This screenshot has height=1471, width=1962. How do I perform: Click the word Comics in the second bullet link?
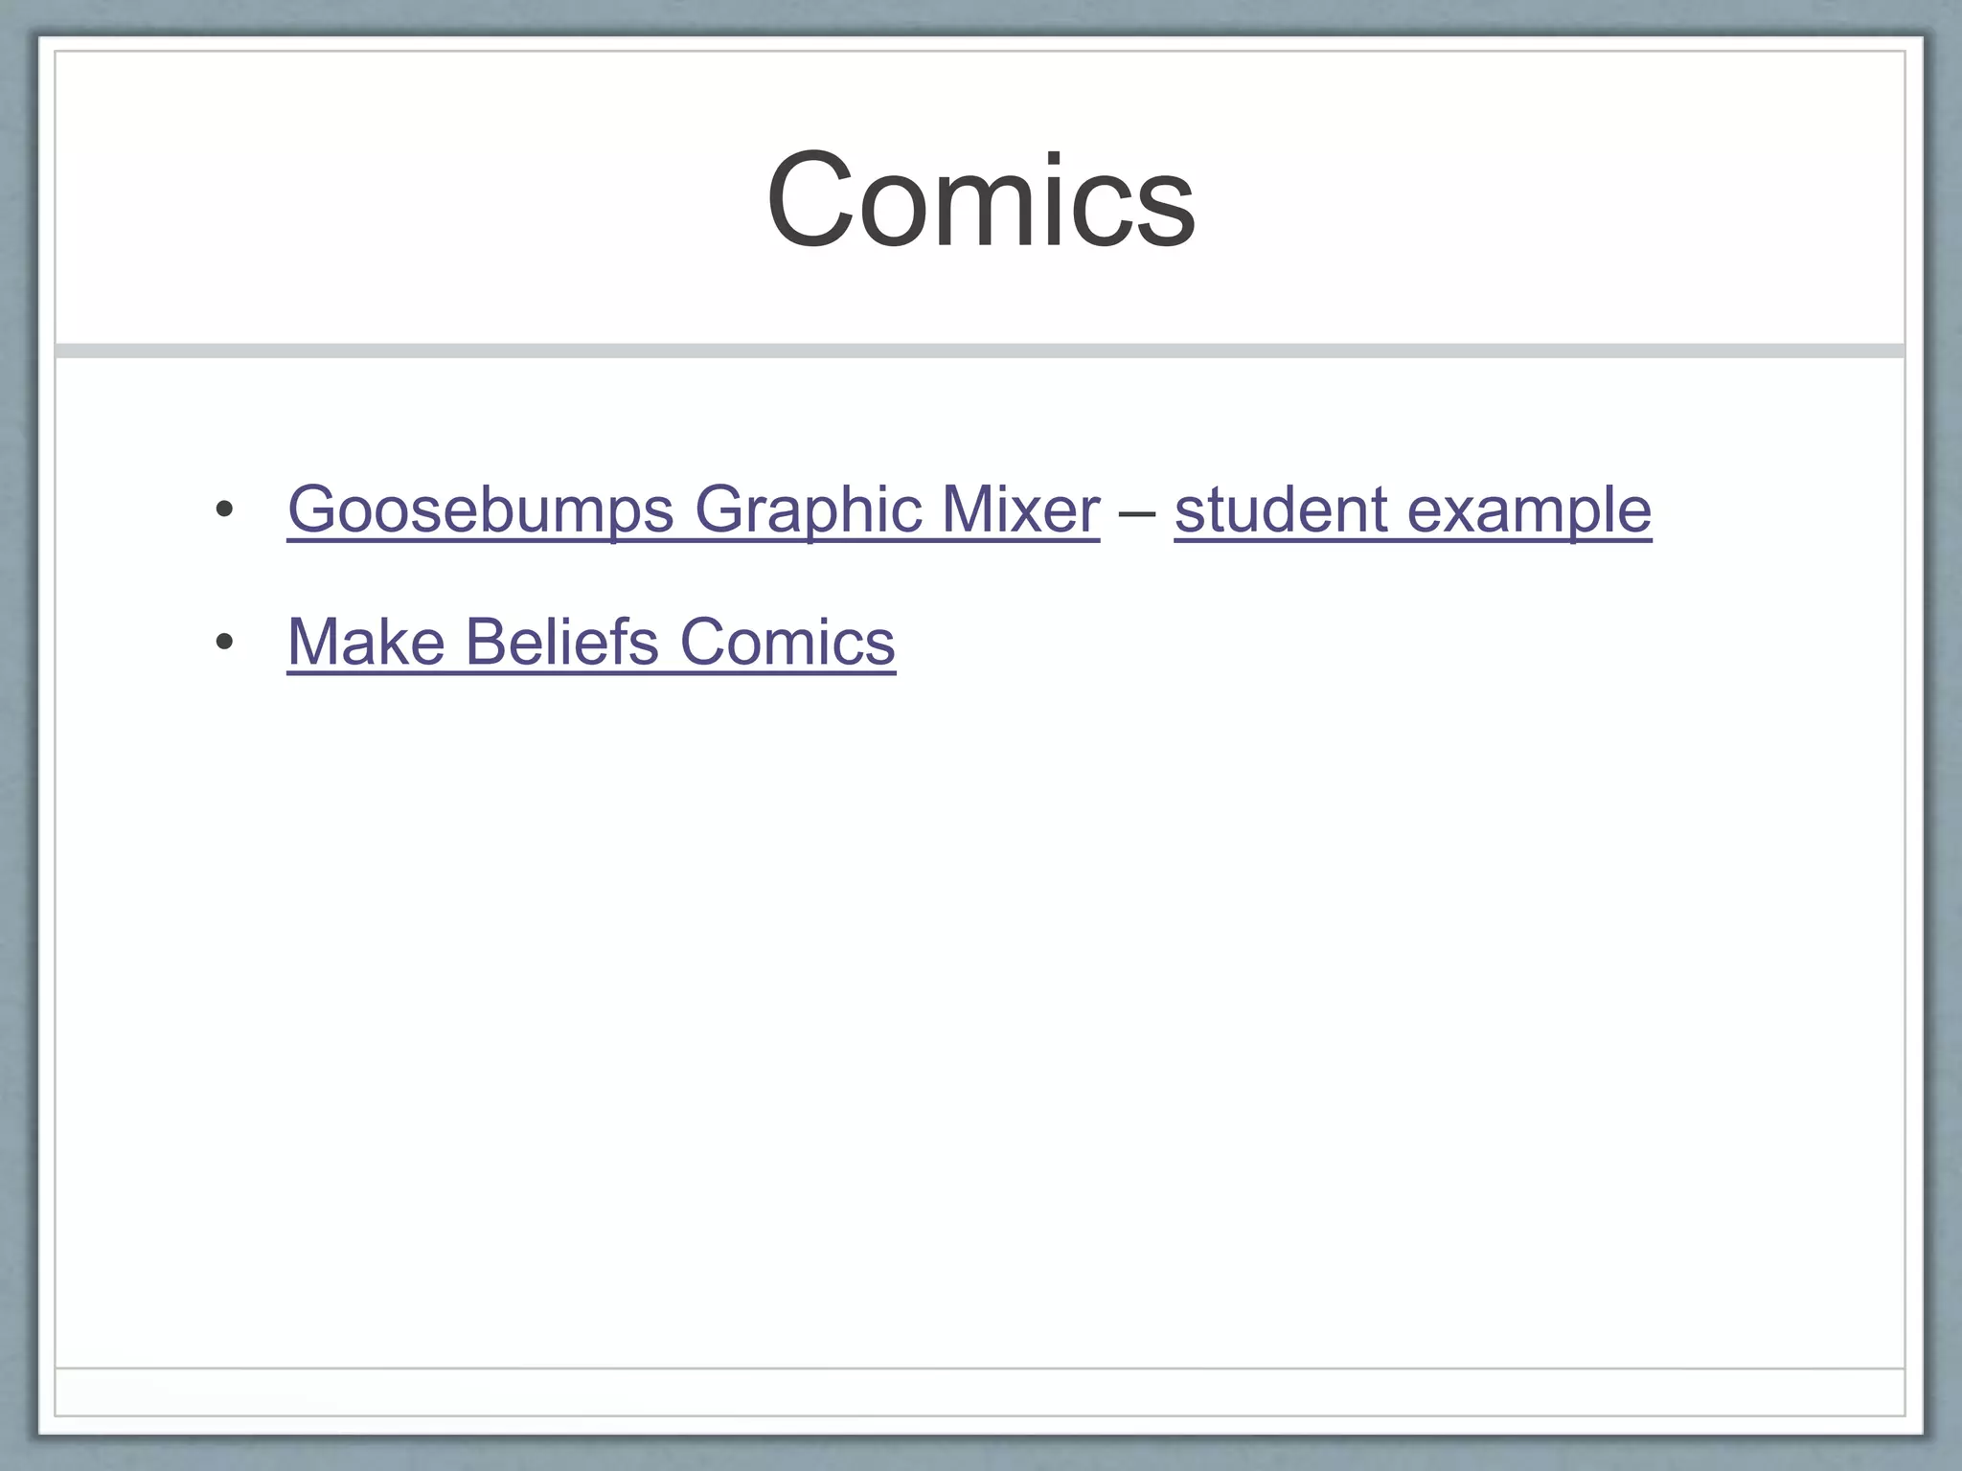click(787, 642)
